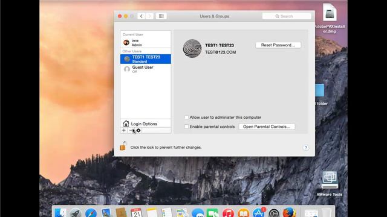Viewport: 387px width, 217px height.
Task: Click the lock to prevent further changes
Action: [x=123, y=146]
